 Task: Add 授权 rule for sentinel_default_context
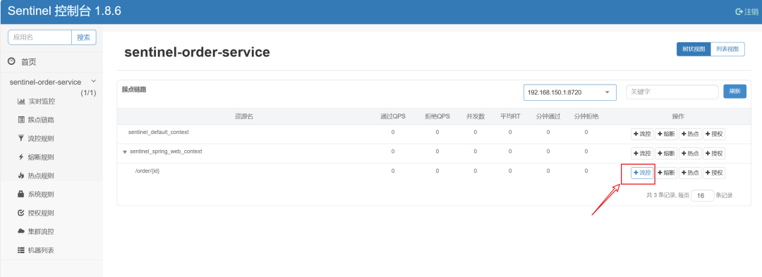[714, 134]
